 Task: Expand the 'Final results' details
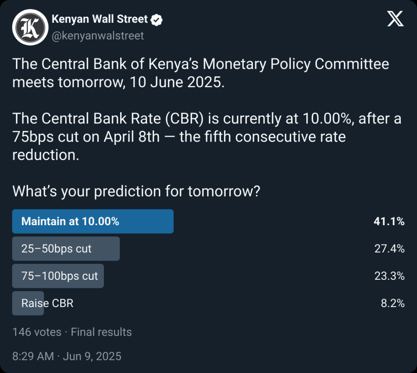pos(101,332)
